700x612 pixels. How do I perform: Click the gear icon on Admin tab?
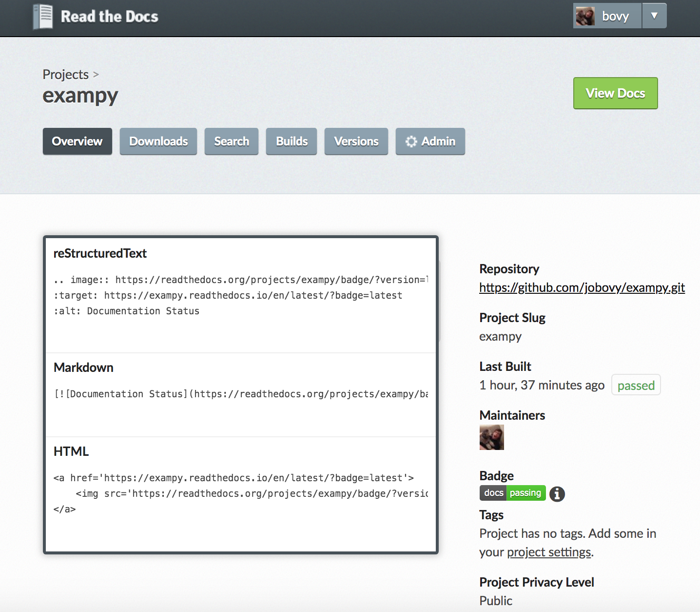(411, 142)
